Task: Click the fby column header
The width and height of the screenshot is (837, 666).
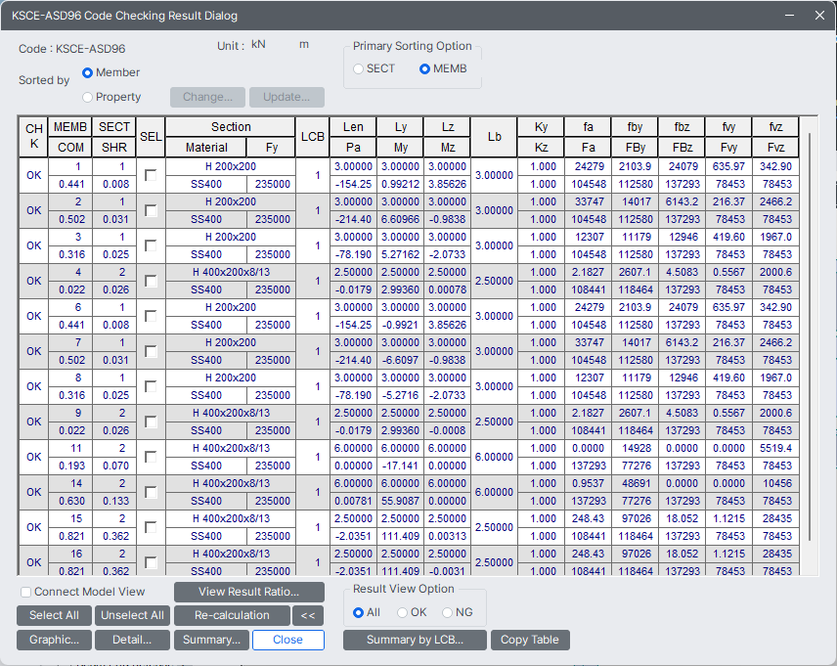Action: point(635,127)
